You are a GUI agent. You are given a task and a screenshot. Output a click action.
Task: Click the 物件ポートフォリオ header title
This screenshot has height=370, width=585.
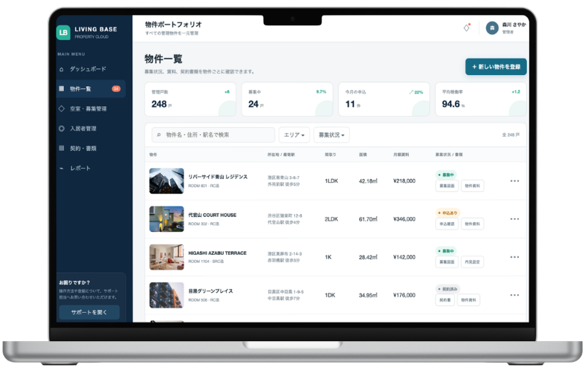173,25
